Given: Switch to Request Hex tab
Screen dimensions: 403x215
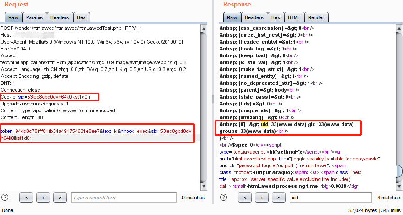Looking at the screenshot, I should [82, 17].
